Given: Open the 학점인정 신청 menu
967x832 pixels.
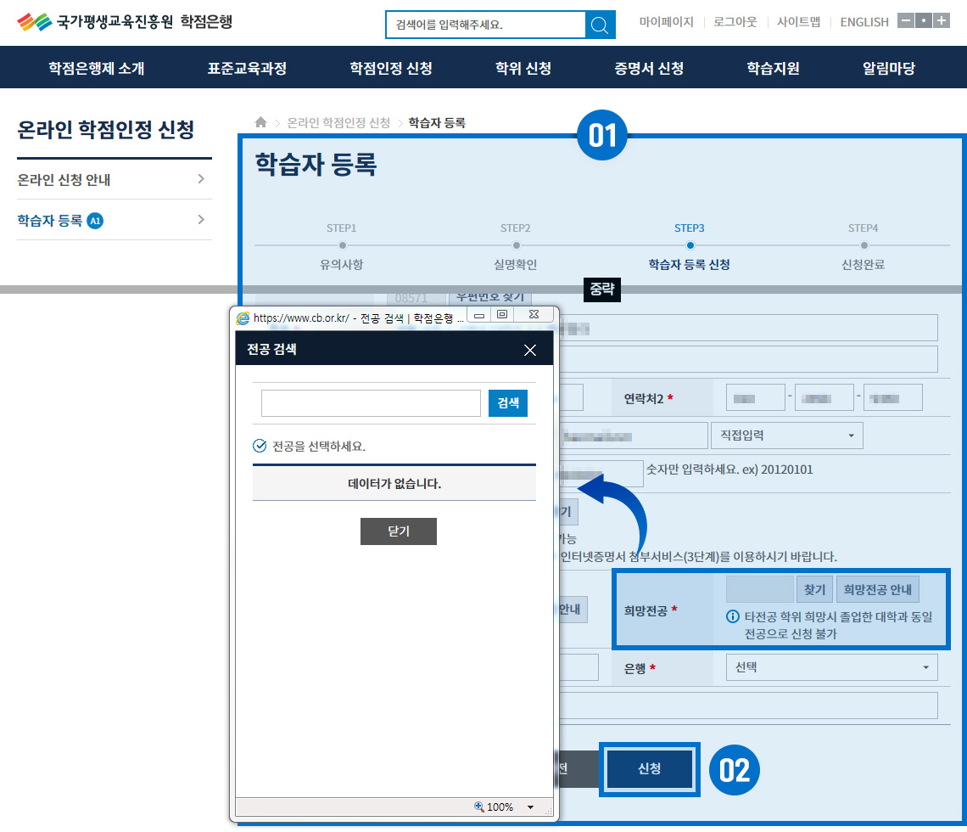Looking at the screenshot, I should click(x=391, y=69).
